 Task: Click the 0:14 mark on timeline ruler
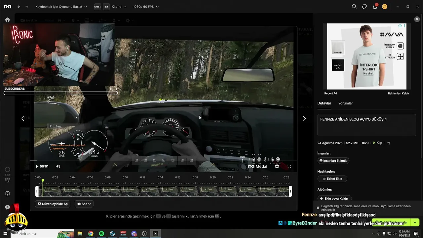(x=160, y=178)
